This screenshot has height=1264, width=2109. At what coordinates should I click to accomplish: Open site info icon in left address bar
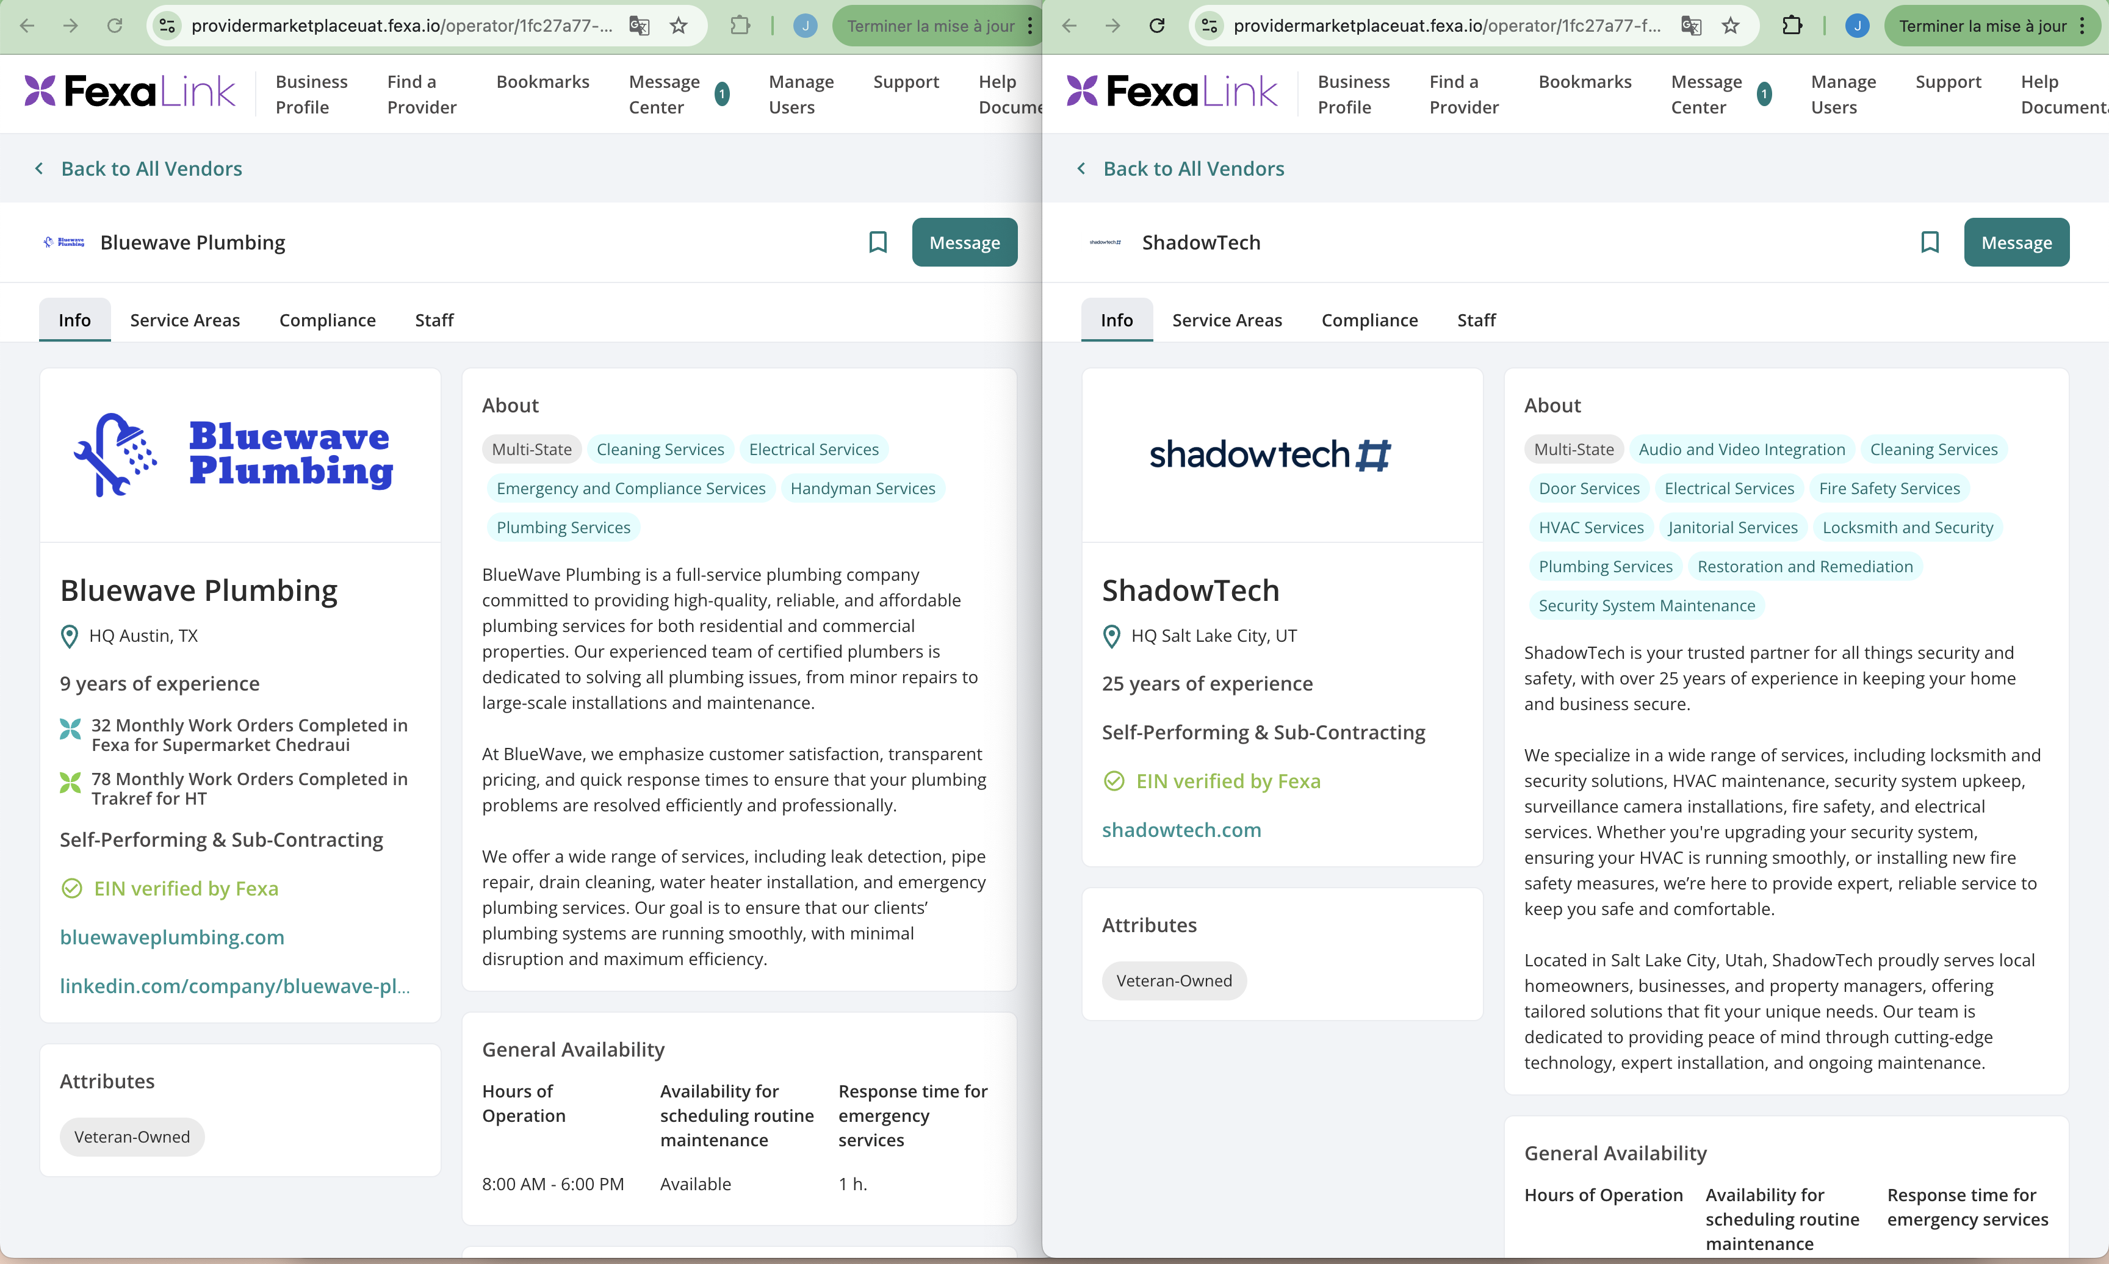click(x=168, y=26)
